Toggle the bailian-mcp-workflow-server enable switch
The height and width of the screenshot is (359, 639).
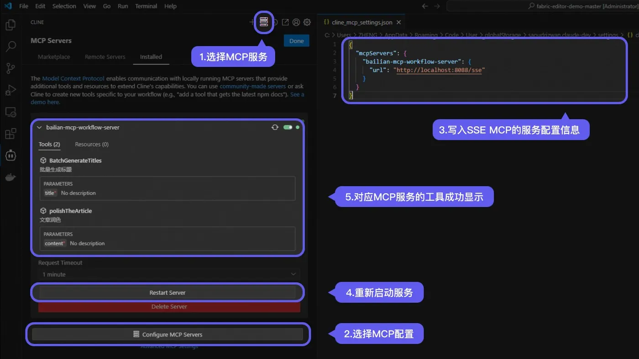(x=288, y=127)
